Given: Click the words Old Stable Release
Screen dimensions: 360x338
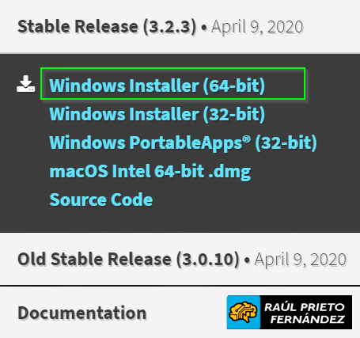Looking at the screenshot, I should 94,259.
